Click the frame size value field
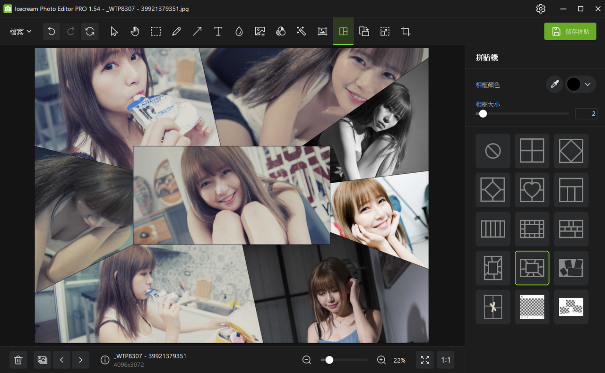Viewport: 605px width, 373px height. pyautogui.click(x=586, y=114)
